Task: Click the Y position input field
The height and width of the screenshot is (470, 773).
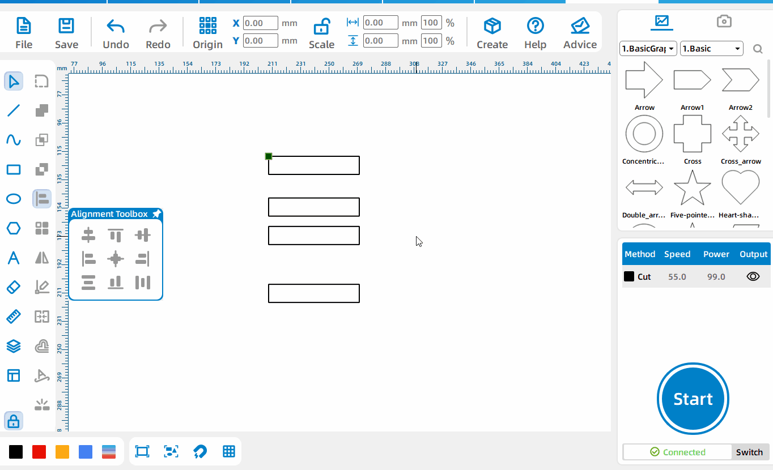Action: [x=261, y=41]
